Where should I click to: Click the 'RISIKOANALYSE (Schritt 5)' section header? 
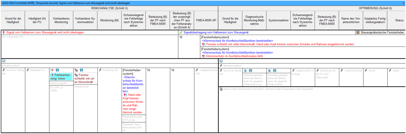pyautogui.click(x=110, y=8)
